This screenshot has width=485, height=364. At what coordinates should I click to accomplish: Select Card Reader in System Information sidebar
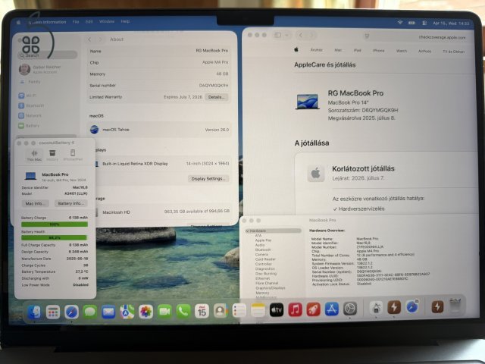tap(265, 259)
